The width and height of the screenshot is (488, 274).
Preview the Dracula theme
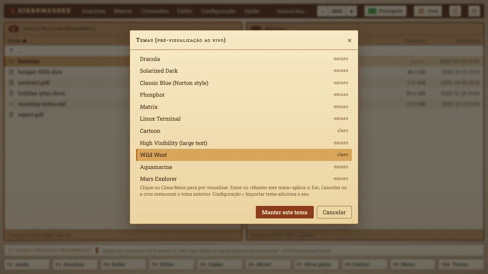[244, 59]
